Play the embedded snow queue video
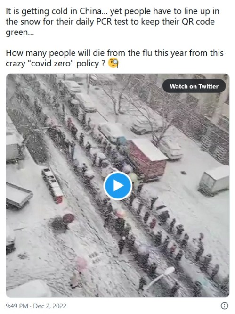This screenshot has width=235, height=314. pos(118,186)
